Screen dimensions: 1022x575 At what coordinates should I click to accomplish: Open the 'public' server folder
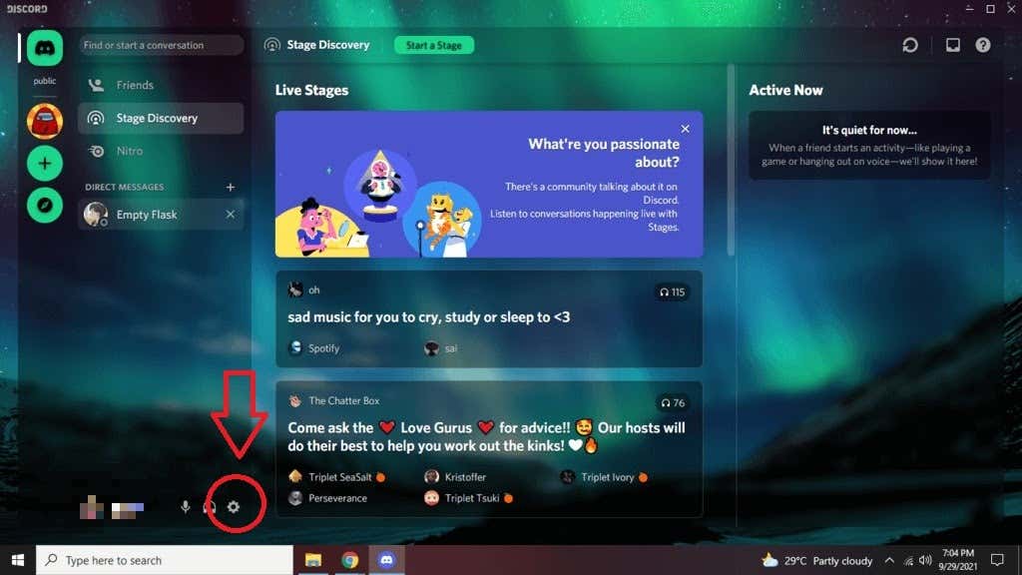click(44, 81)
